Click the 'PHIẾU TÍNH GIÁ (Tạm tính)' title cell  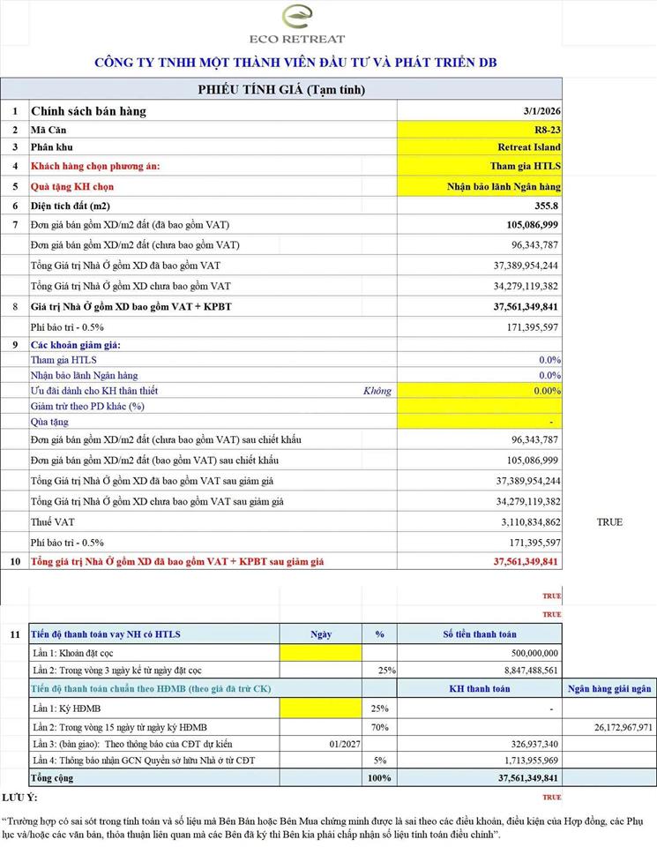[x=281, y=90]
